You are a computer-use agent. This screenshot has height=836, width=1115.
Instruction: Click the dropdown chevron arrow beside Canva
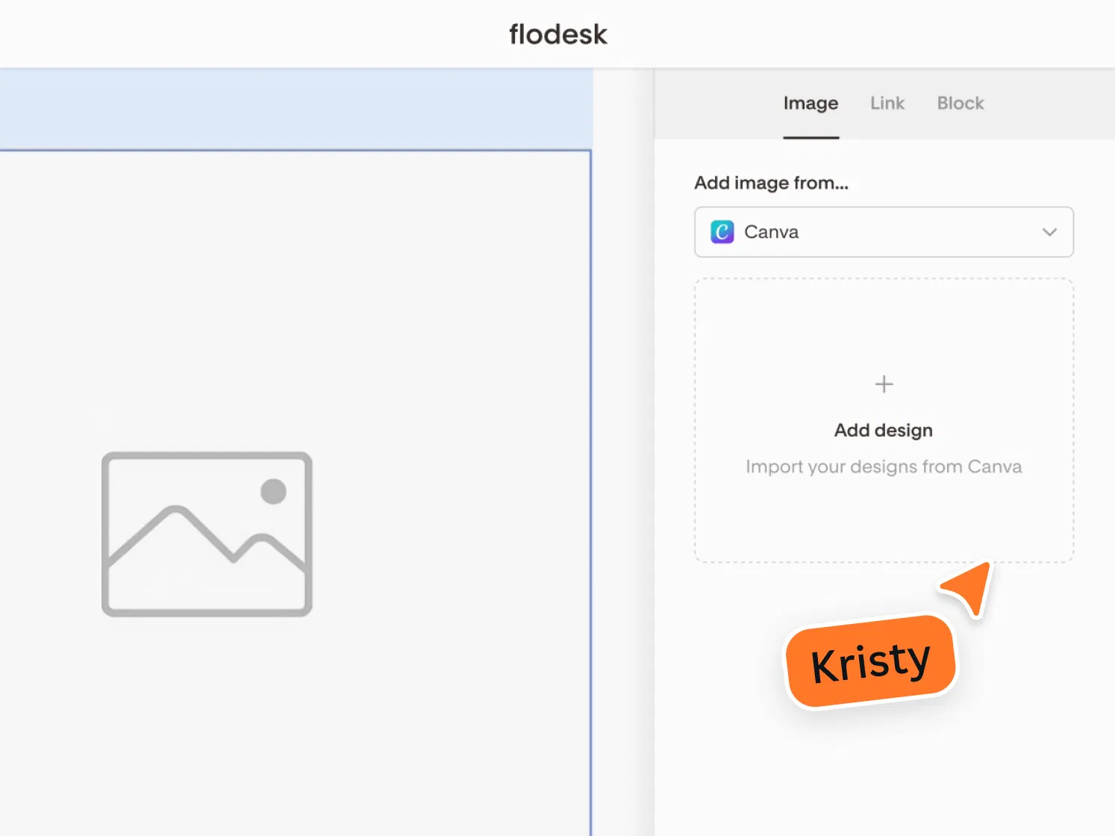pos(1049,232)
